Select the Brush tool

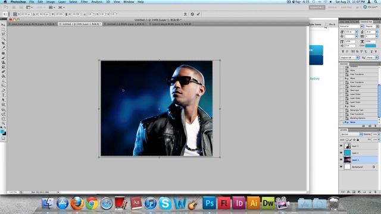[x=3, y=58]
